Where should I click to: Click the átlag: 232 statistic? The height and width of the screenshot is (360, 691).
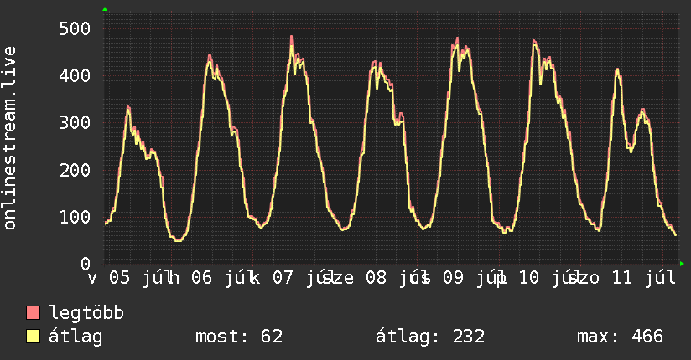click(x=430, y=337)
